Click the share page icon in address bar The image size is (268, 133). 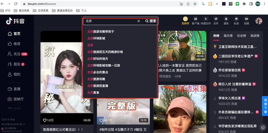[x=188, y=4]
